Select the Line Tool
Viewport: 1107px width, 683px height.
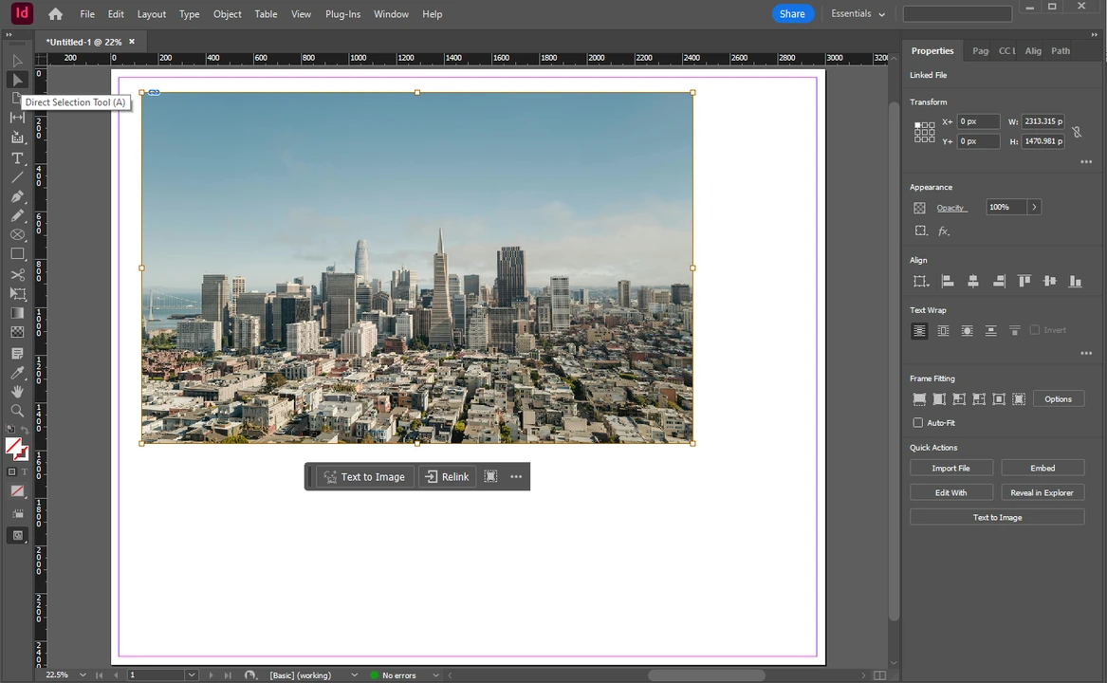[x=18, y=177]
